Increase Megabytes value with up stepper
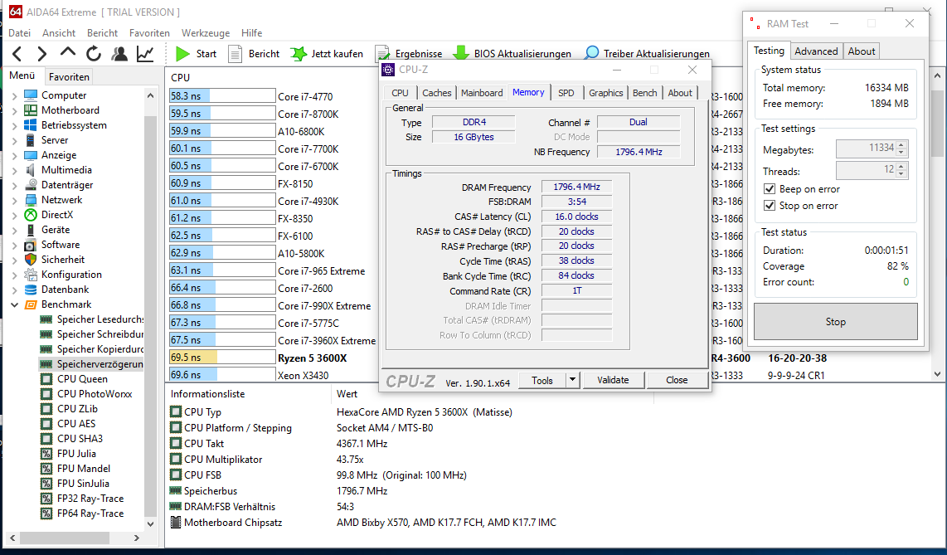This screenshot has height=555, width=947. (901, 145)
